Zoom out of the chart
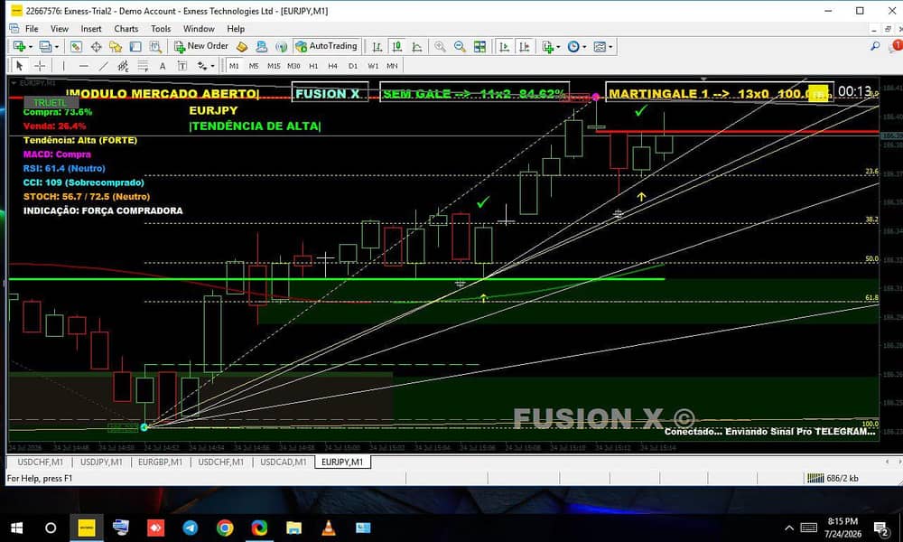Viewport: 903px width, 542px height. (x=460, y=47)
